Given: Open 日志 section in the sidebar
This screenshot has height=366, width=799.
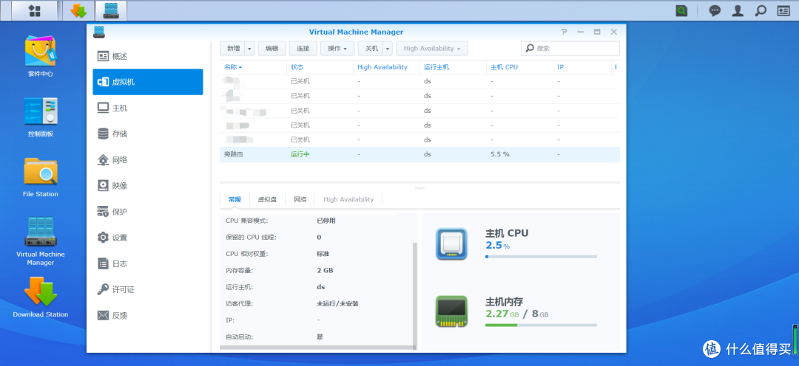Looking at the screenshot, I should [148, 263].
